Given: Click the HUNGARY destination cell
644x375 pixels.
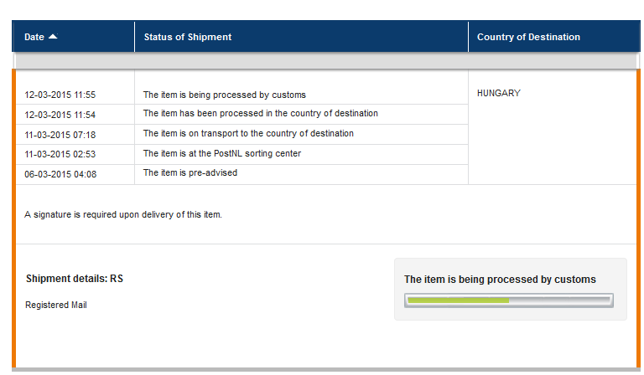Looking at the screenshot, I should coord(499,93).
